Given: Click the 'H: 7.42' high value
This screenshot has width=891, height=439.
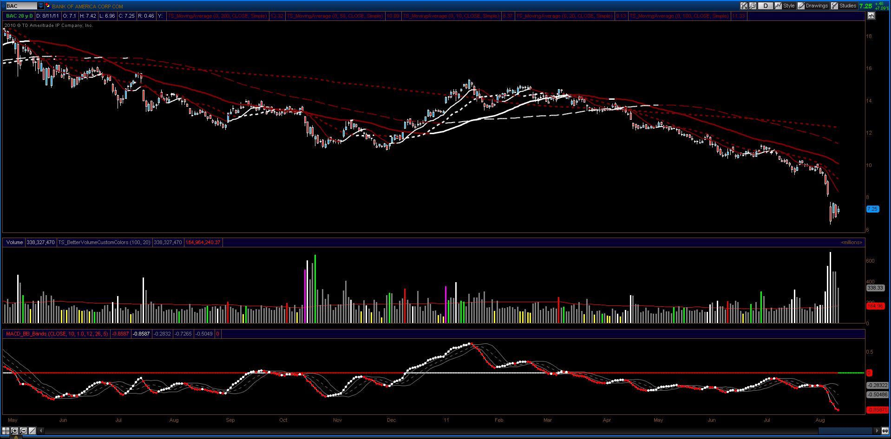Looking at the screenshot, I should [88, 16].
